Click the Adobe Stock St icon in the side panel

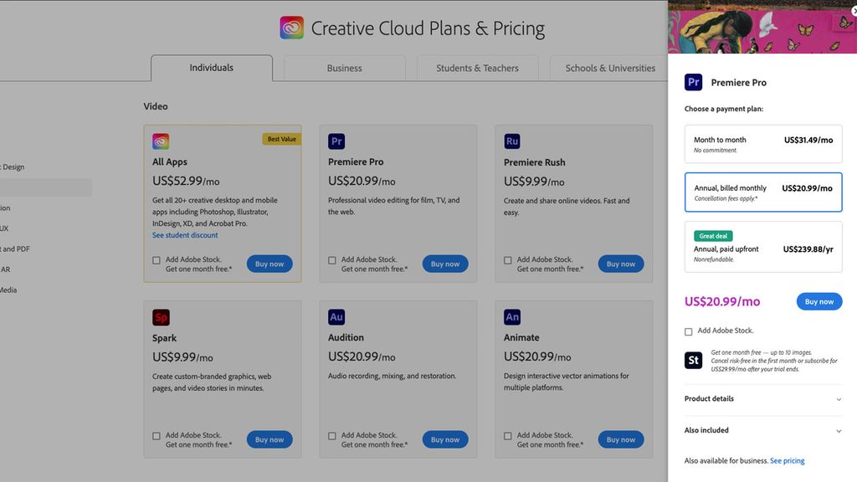[x=692, y=360]
